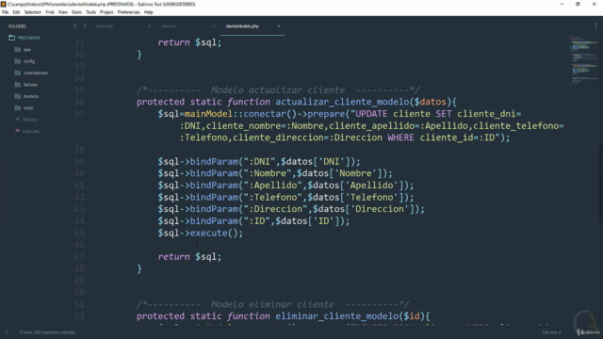Open the Selection menu
The image size is (603, 339).
tap(33, 12)
